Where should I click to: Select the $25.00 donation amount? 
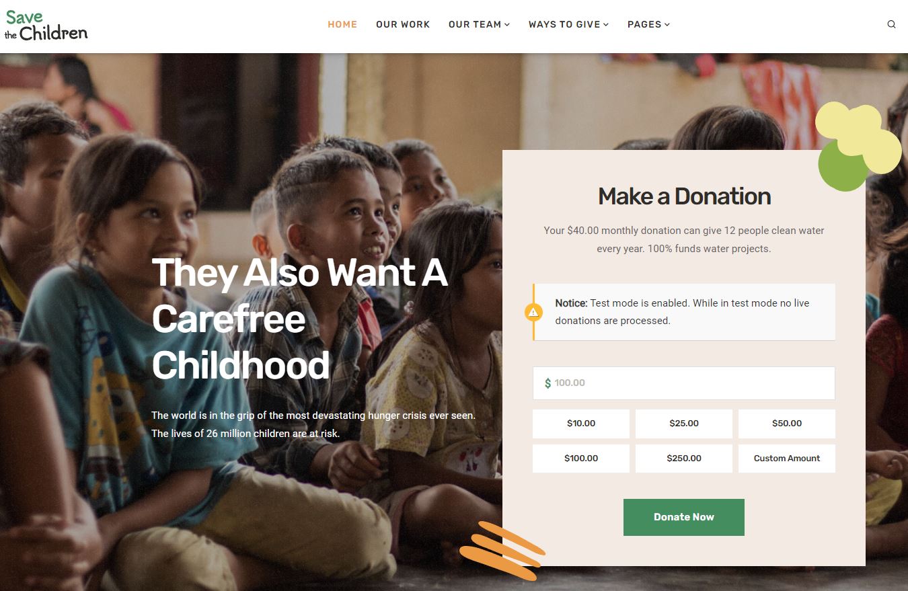click(684, 424)
